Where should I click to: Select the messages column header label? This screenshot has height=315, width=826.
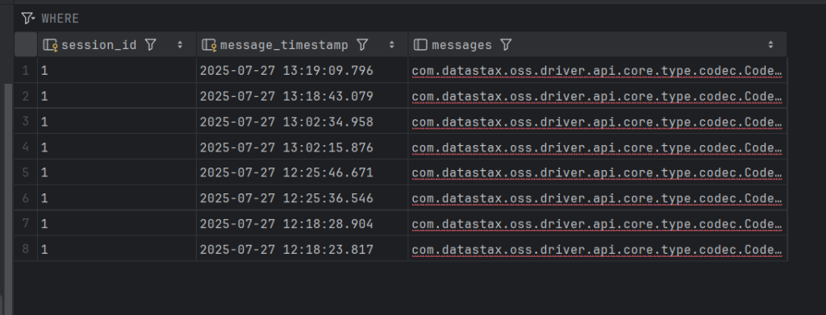(x=462, y=45)
